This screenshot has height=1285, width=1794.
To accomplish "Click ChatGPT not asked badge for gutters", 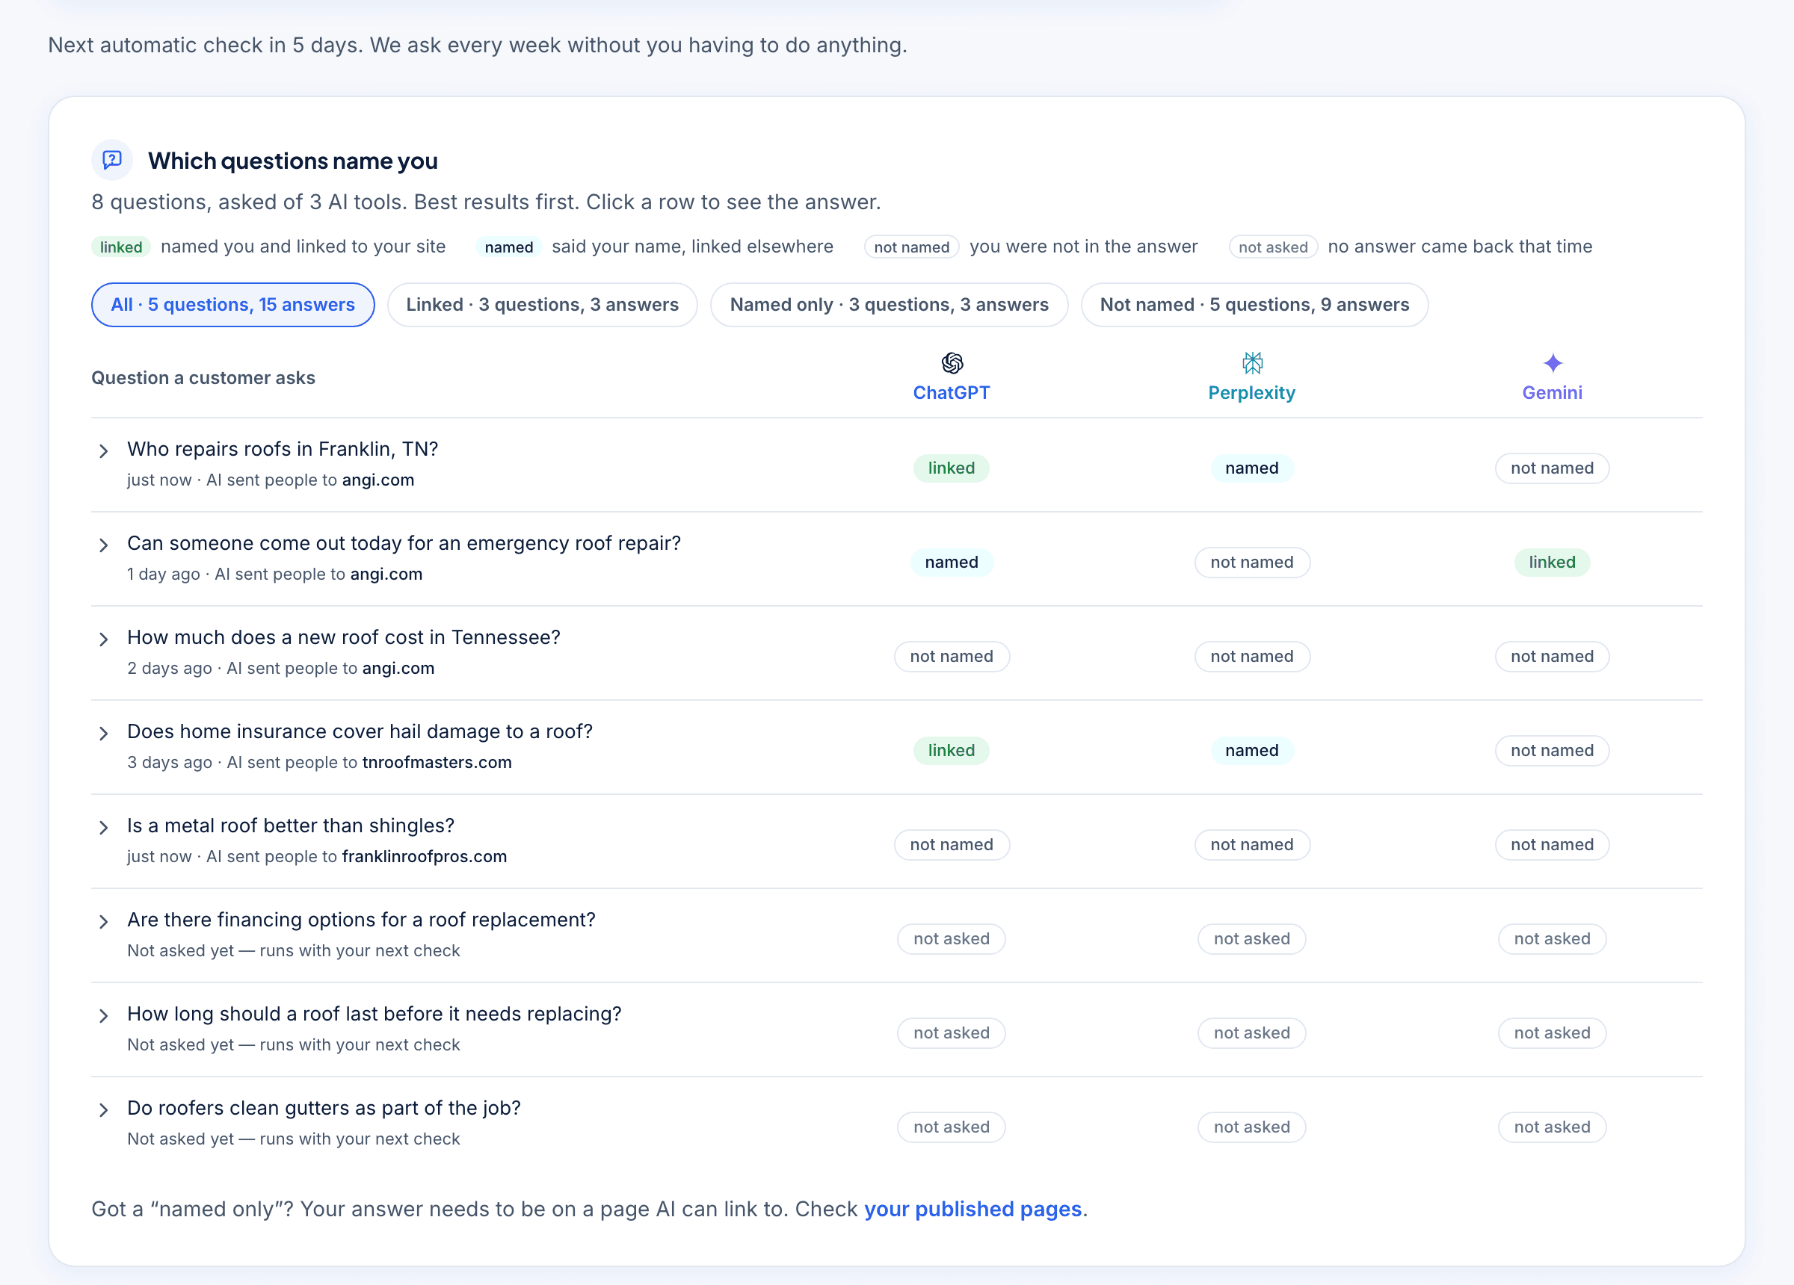I will (952, 1127).
